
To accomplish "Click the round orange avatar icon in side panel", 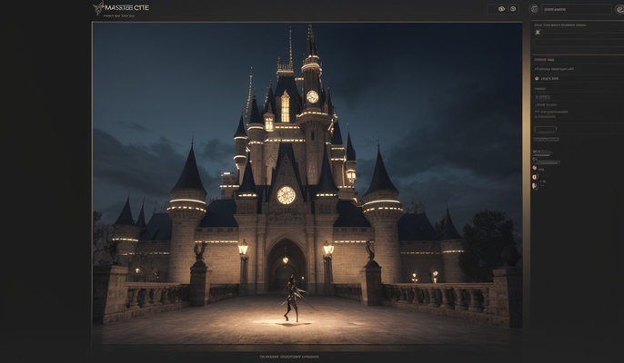I will pos(535,169).
